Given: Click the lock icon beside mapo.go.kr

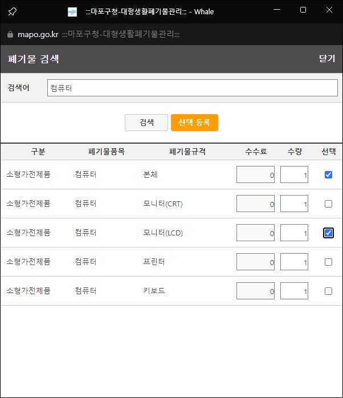Looking at the screenshot, I should click(x=10, y=34).
